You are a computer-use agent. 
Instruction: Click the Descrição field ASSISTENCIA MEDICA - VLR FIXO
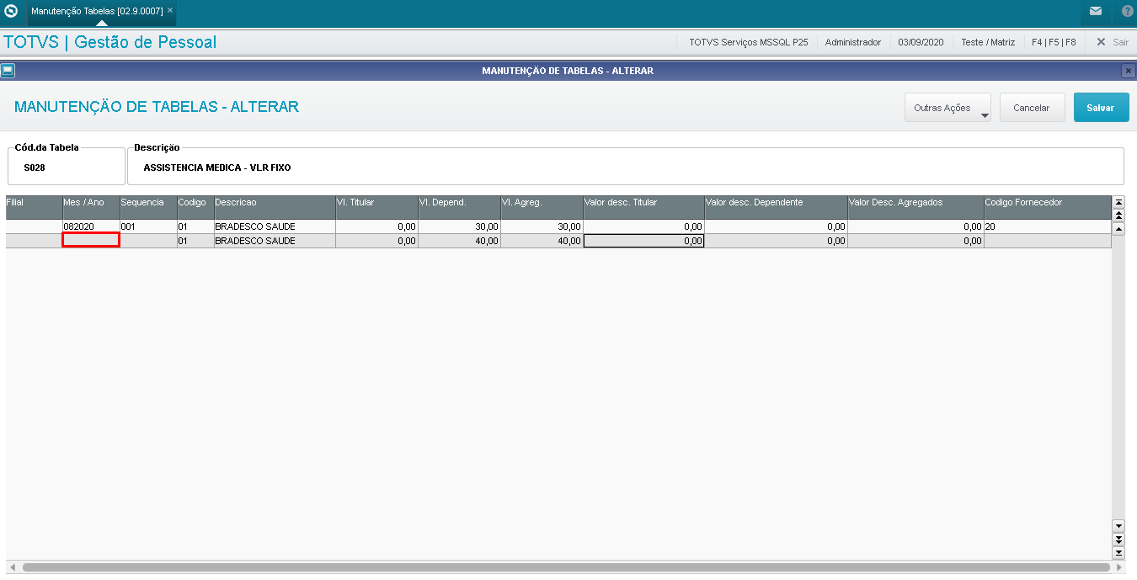click(x=625, y=168)
